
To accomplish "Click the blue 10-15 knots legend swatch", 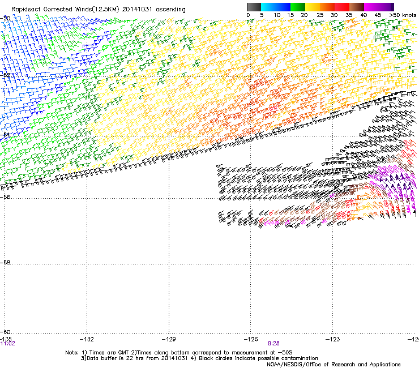I will 283,7.
